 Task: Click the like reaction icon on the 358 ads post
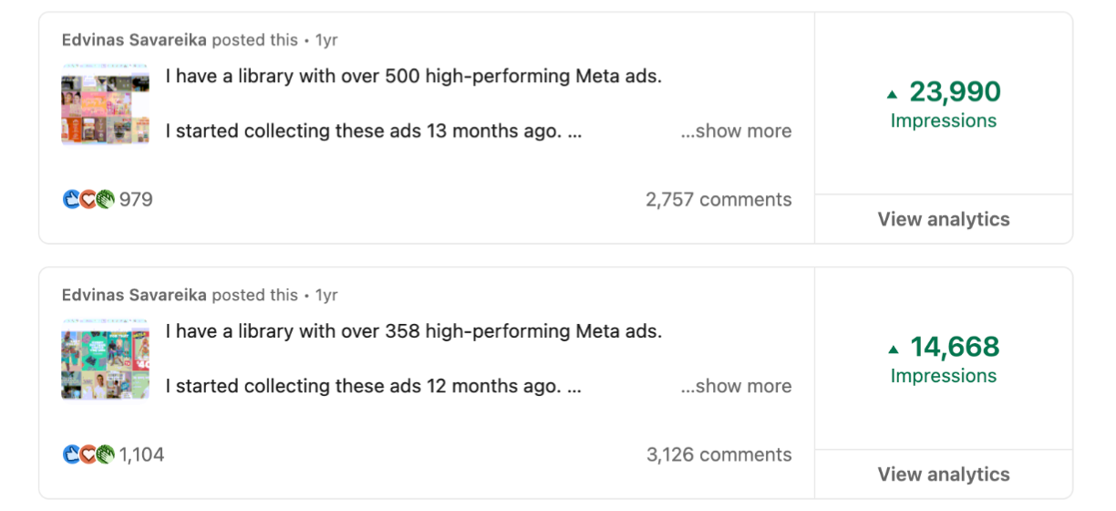click(x=71, y=454)
